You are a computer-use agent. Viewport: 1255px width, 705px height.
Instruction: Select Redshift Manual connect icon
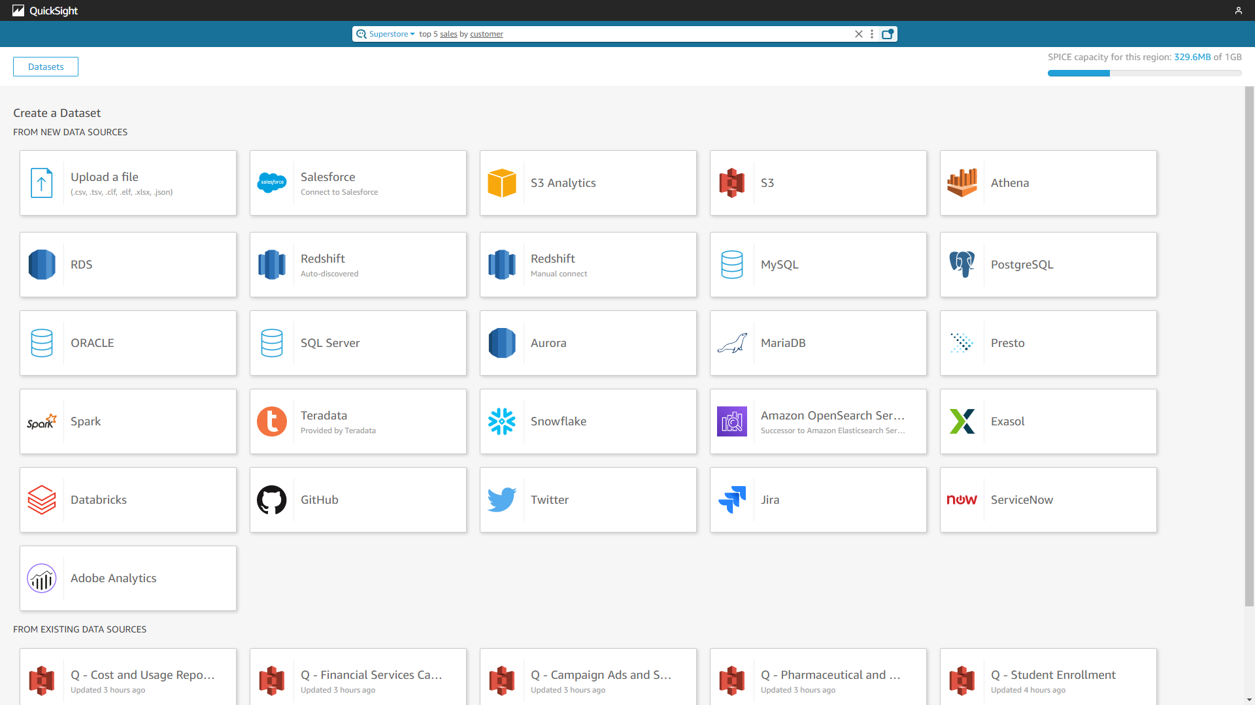point(502,265)
